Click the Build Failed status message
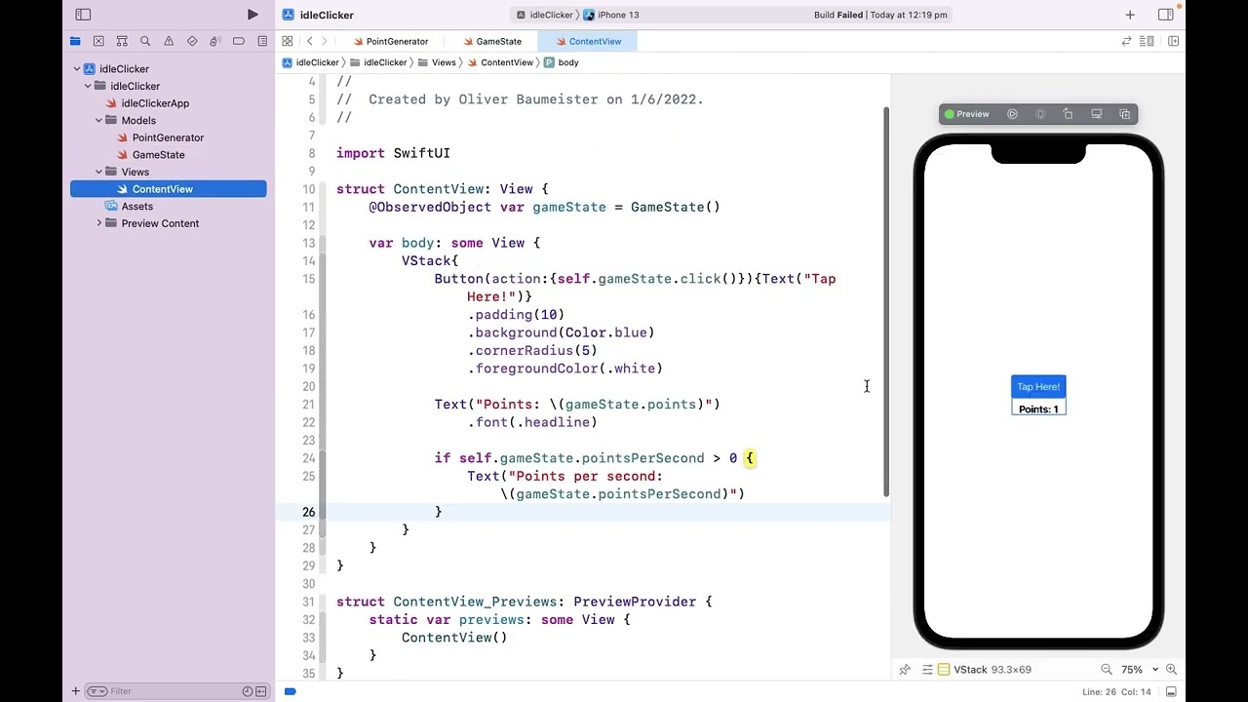Screen dimensions: 1248x702 point(880,15)
